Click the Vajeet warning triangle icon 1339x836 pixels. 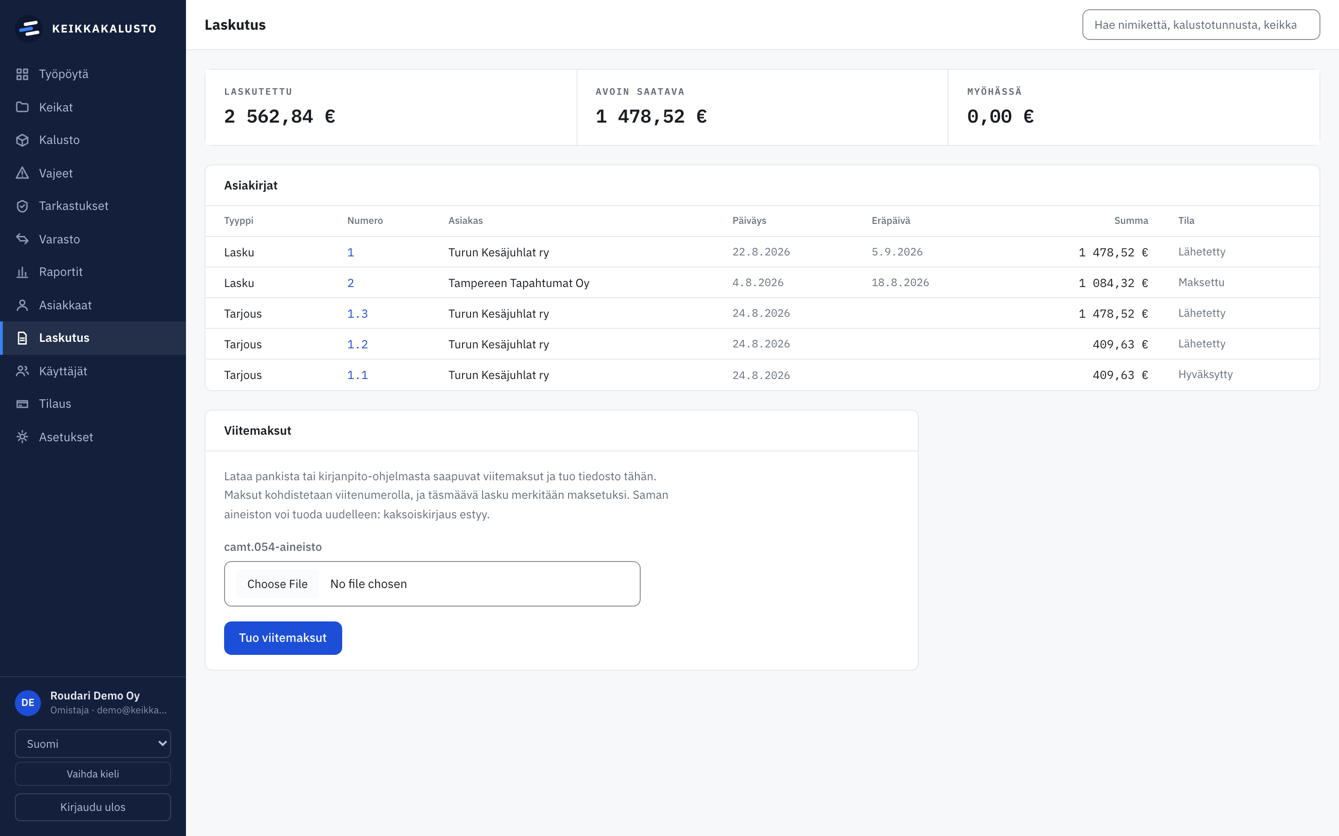coord(22,173)
